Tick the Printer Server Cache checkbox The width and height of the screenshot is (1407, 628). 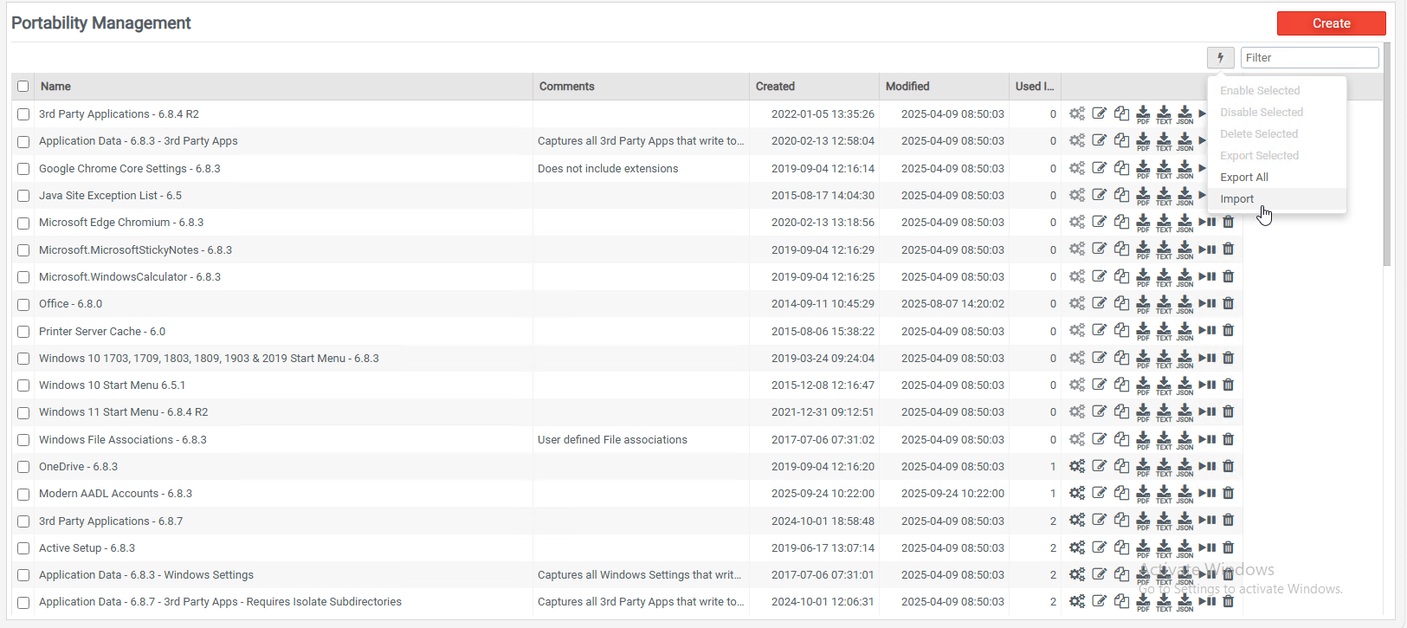(23, 332)
